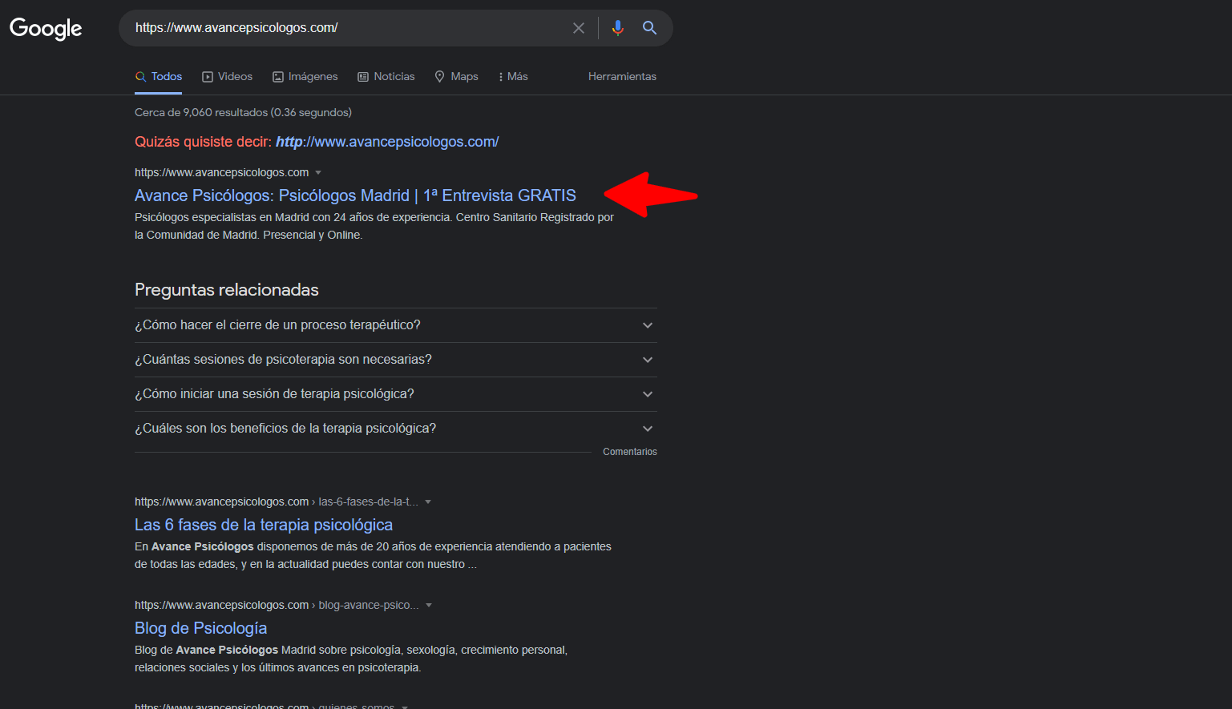Image resolution: width=1232 pixels, height=709 pixels.
Task: Click the first result's https://www.avancepsicologos.com URL text
Action: coord(221,173)
